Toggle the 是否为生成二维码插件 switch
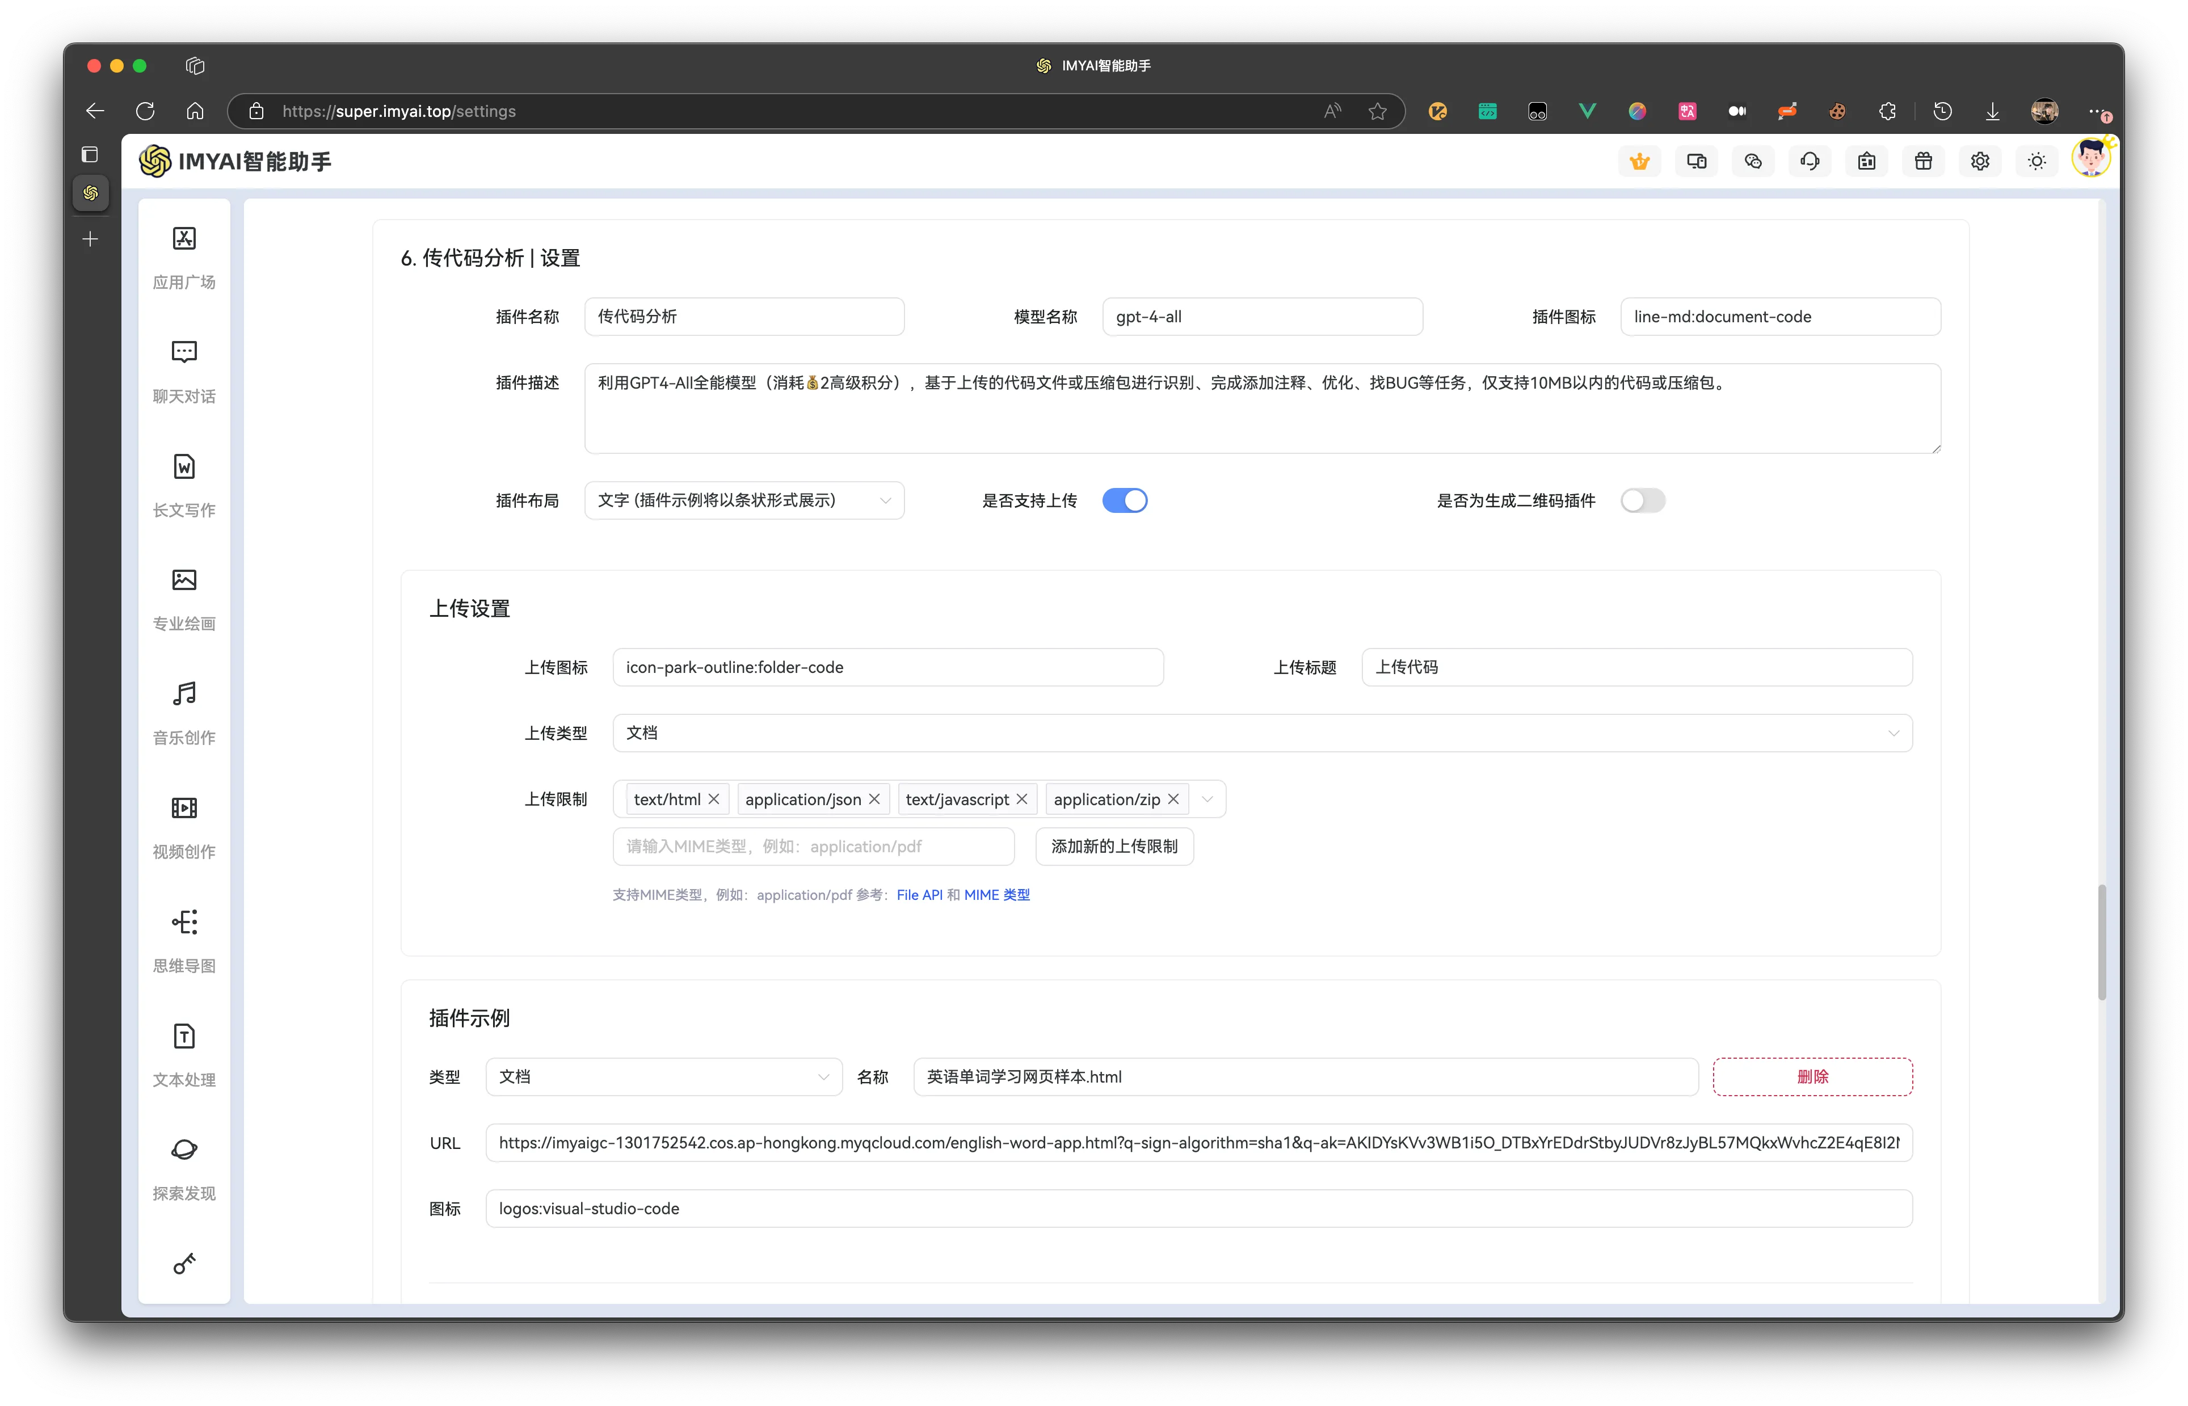Screen dimensions: 2188x1406 (x=1642, y=500)
